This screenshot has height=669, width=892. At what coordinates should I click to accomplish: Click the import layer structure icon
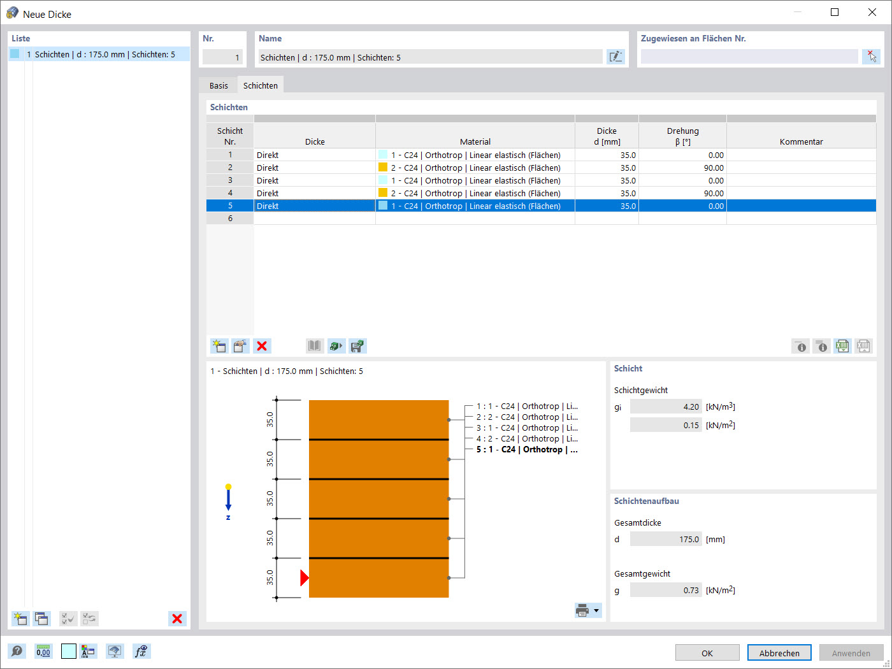(x=336, y=346)
